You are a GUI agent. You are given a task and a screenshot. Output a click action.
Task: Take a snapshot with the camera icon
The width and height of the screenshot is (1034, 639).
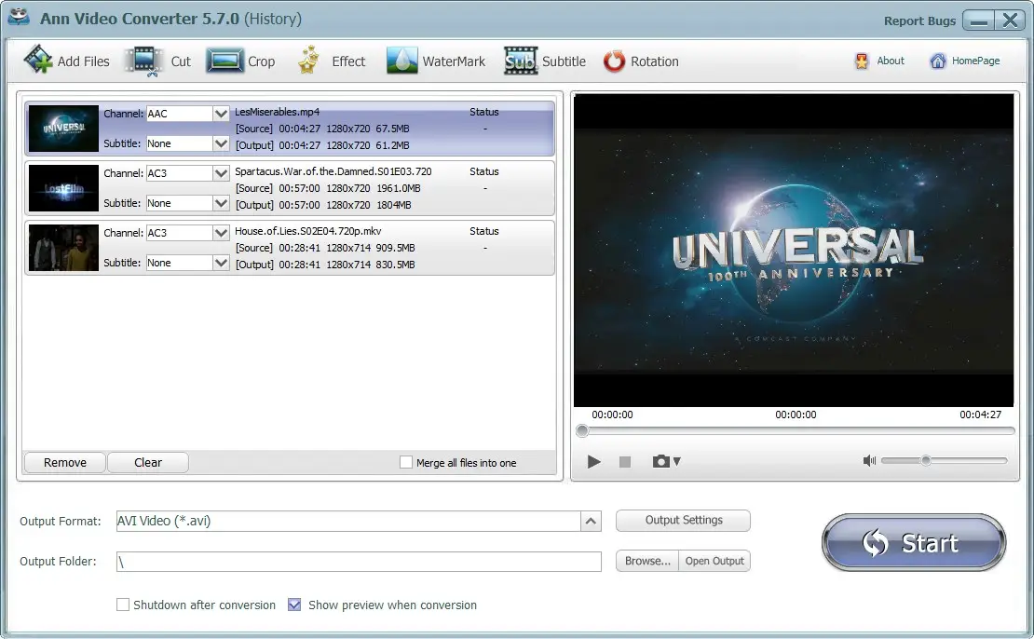[x=660, y=461]
